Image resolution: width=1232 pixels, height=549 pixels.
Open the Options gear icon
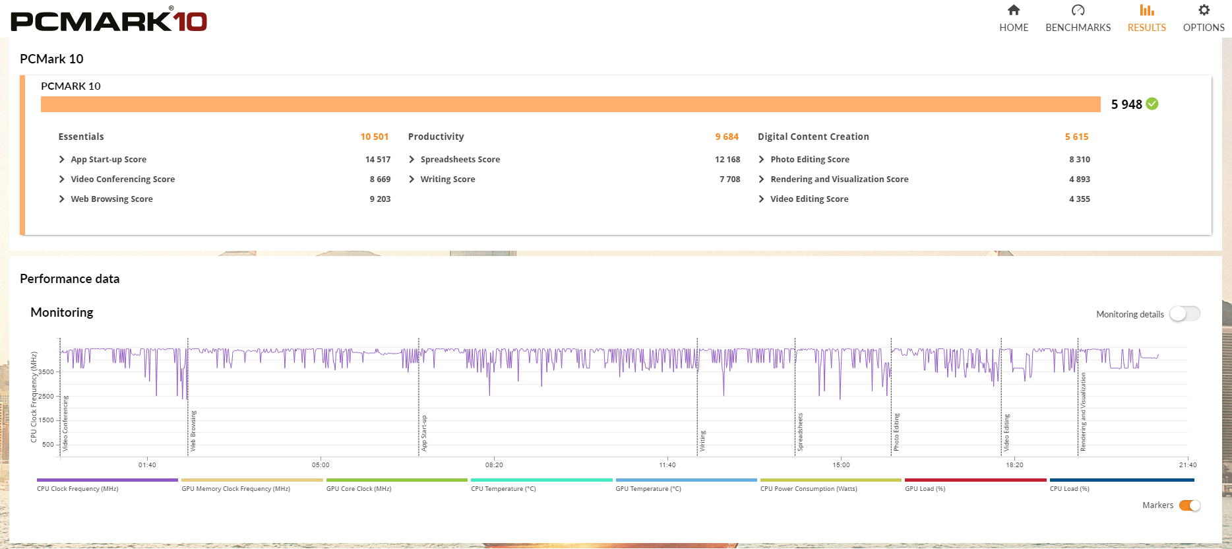[x=1204, y=10]
